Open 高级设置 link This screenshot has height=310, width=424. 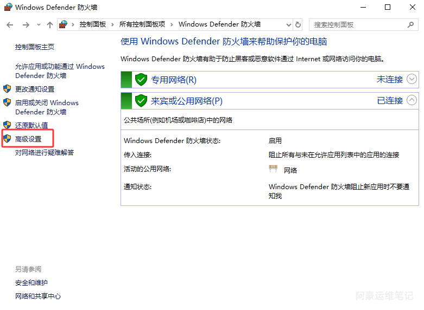click(x=28, y=139)
